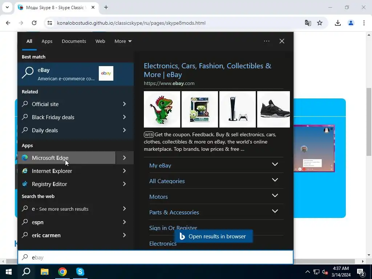Open File Explorer from the taskbar
The height and width of the screenshot is (279, 372).
click(44, 272)
